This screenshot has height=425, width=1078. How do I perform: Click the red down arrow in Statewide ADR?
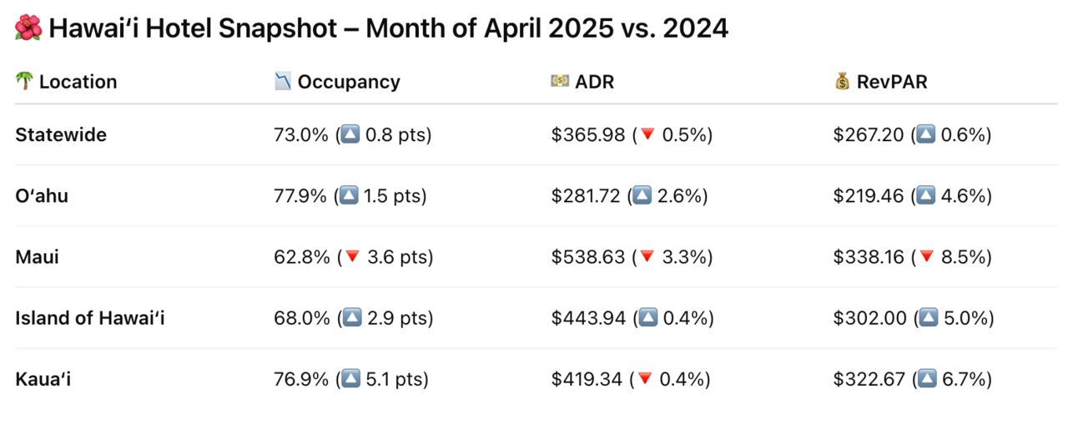click(647, 135)
